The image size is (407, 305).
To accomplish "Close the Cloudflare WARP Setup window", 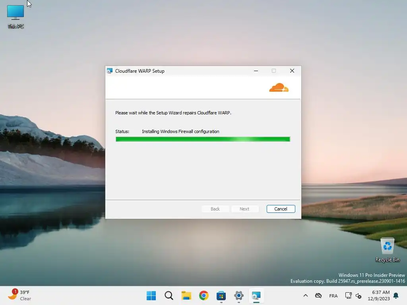I will (x=292, y=71).
